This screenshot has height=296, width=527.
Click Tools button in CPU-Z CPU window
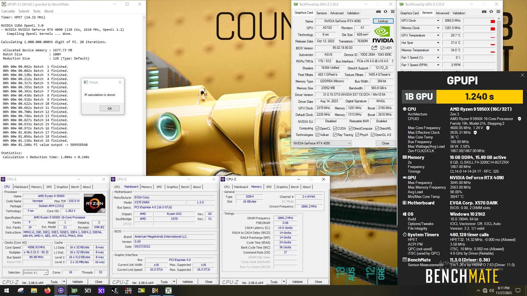tap(54, 282)
